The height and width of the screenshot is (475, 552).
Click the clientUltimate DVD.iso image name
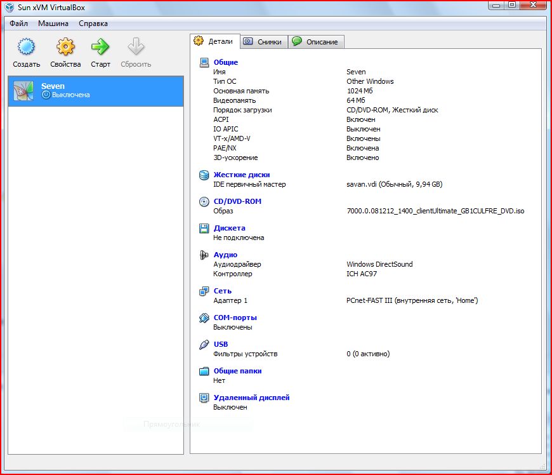coord(435,211)
